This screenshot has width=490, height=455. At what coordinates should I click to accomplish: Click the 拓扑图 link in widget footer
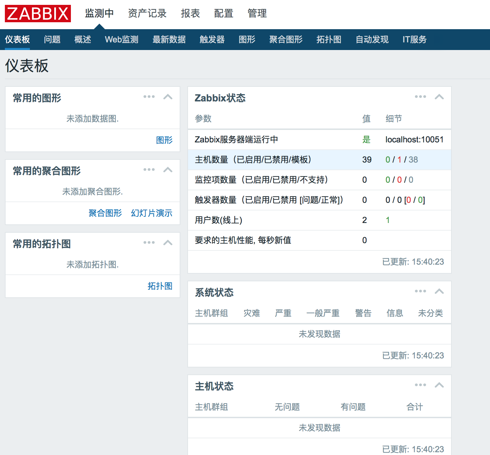click(x=160, y=286)
